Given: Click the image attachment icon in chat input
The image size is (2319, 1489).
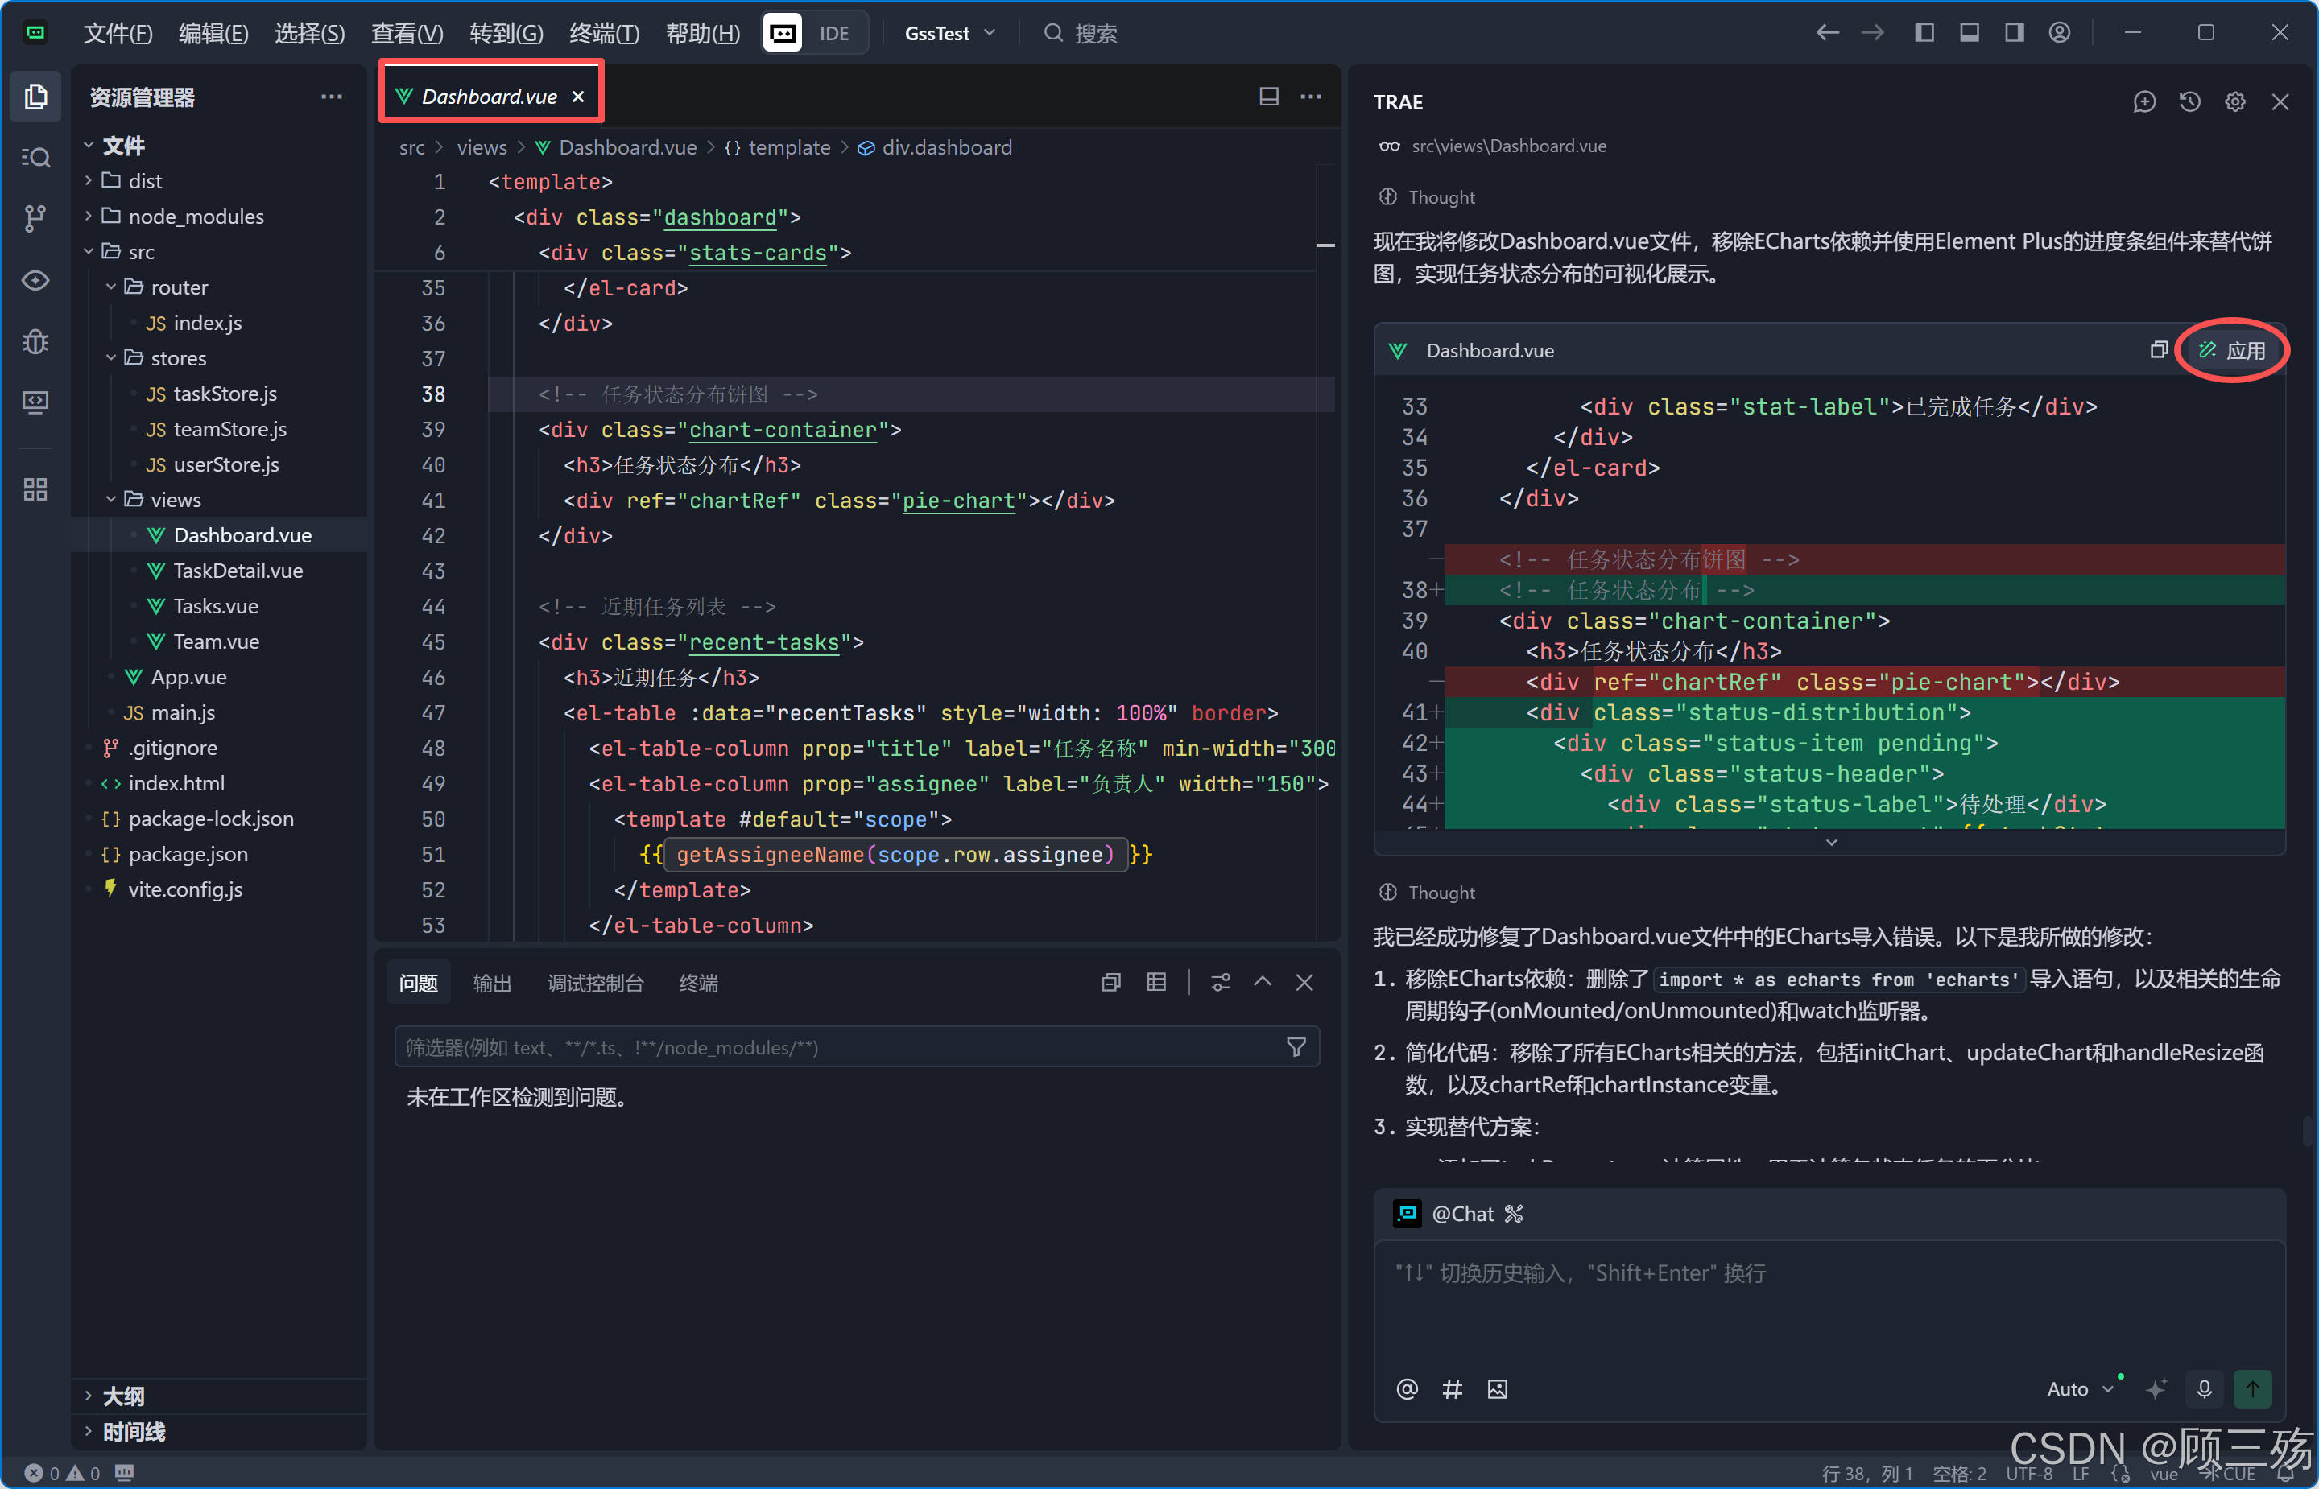Looking at the screenshot, I should pos(1497,1389).
